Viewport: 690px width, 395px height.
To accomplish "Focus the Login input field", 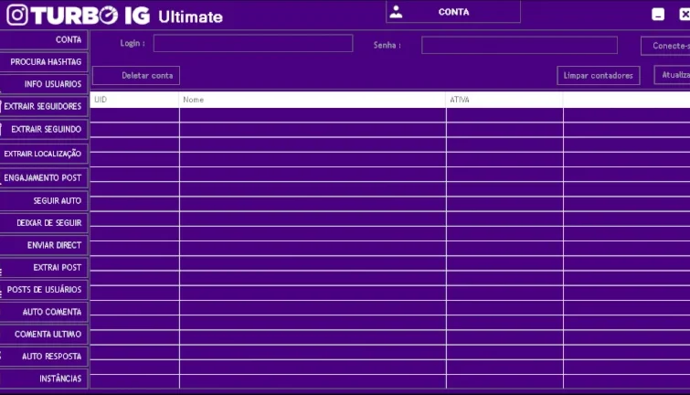I will (253, 43).
